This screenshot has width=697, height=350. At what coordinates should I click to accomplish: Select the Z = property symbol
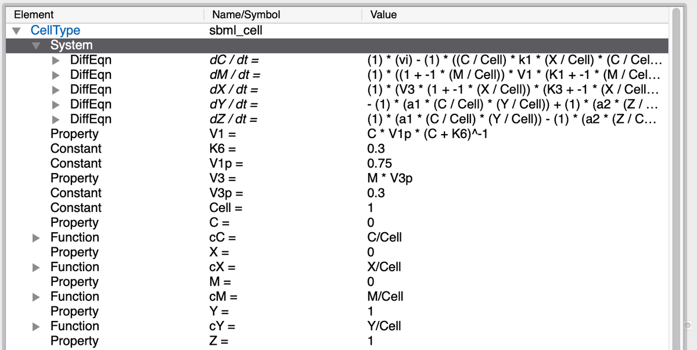(220, 341)
